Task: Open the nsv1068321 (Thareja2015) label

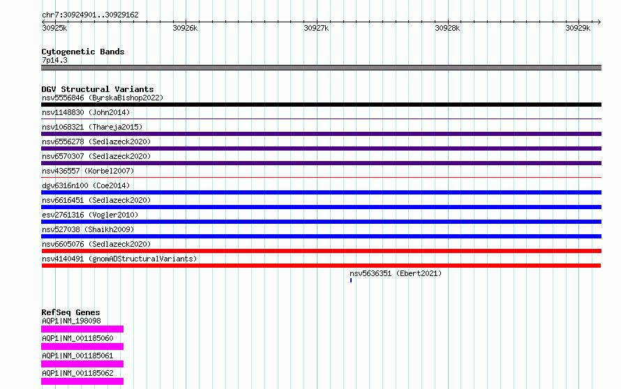Action: click(92, 127)
